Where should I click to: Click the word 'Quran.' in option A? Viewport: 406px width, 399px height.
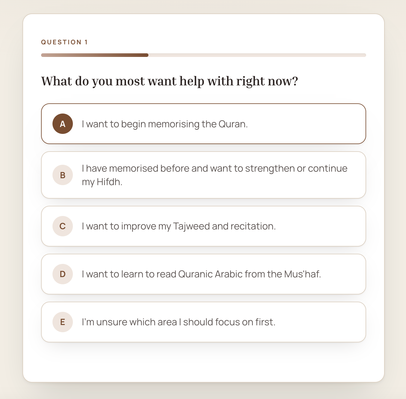(233, 124)
